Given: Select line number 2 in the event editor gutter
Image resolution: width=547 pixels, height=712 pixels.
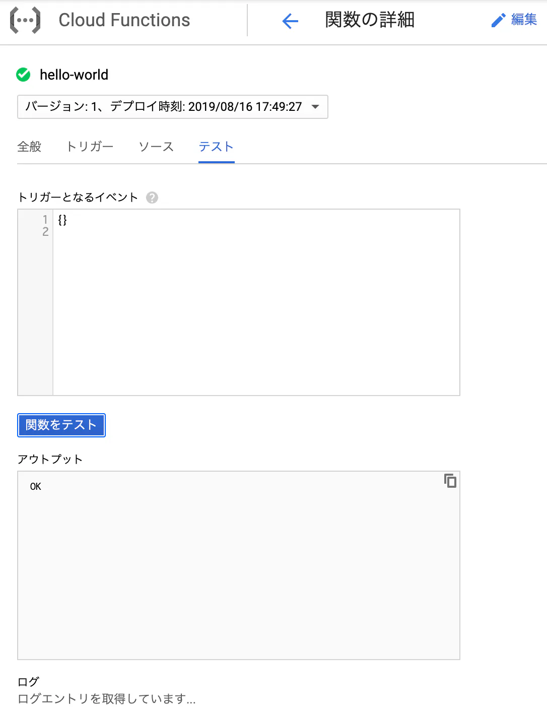Looking at the screenshot, I should pyautogui.click(x=45, y=231).
